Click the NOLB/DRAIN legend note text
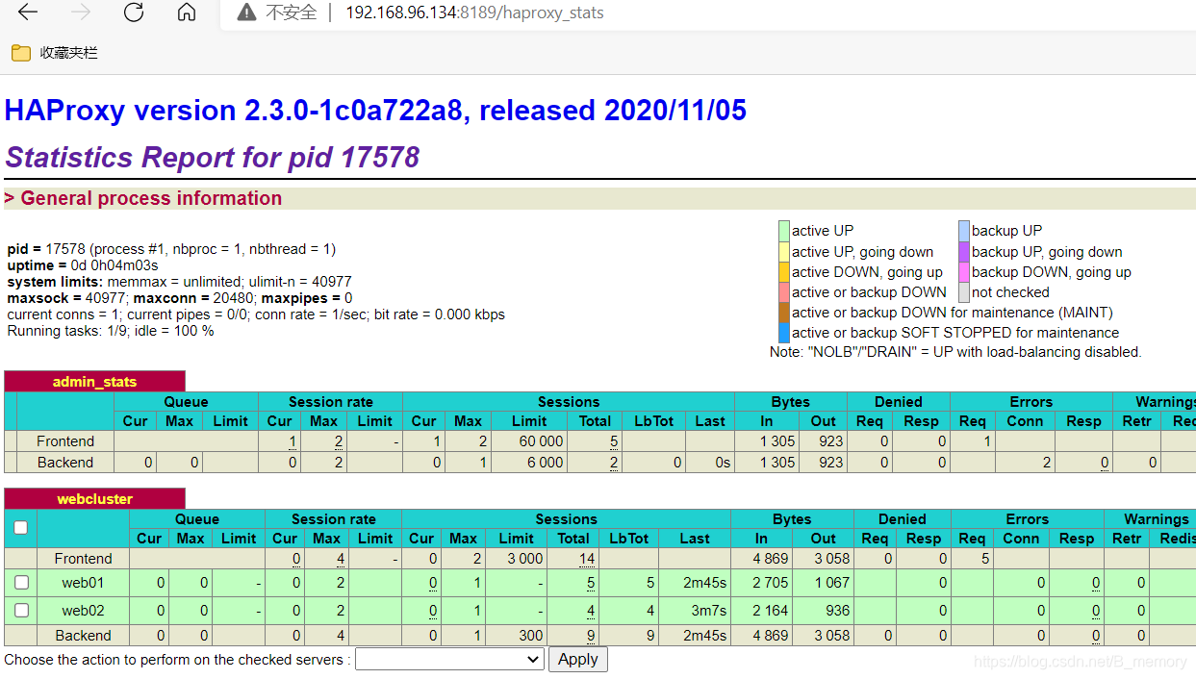 pyautogui.click(x=955, y=352)
